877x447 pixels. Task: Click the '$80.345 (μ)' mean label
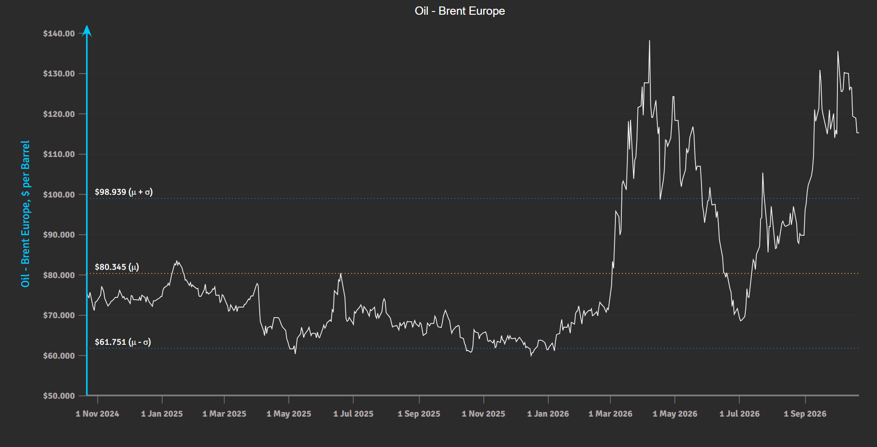pyautogui.click(x=117, y=267)
